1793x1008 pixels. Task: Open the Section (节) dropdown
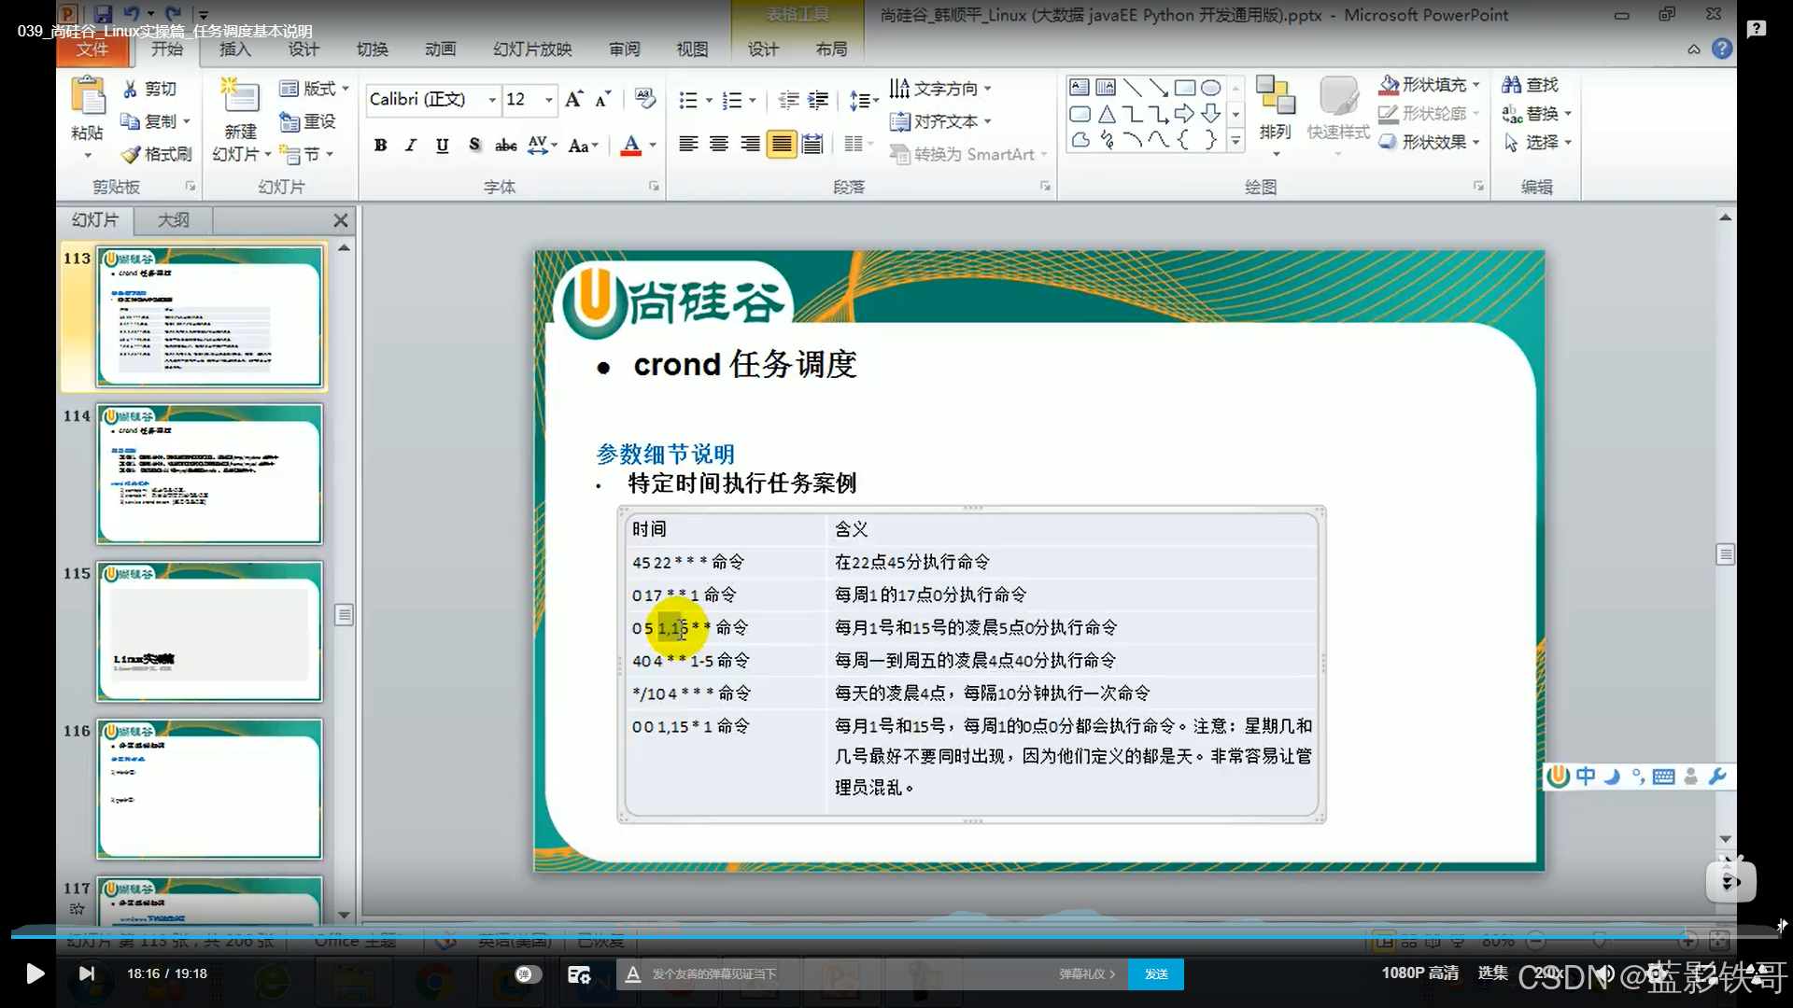point(306,154)
